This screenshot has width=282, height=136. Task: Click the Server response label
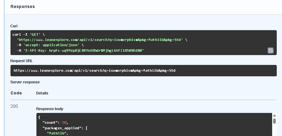(25, 82)
